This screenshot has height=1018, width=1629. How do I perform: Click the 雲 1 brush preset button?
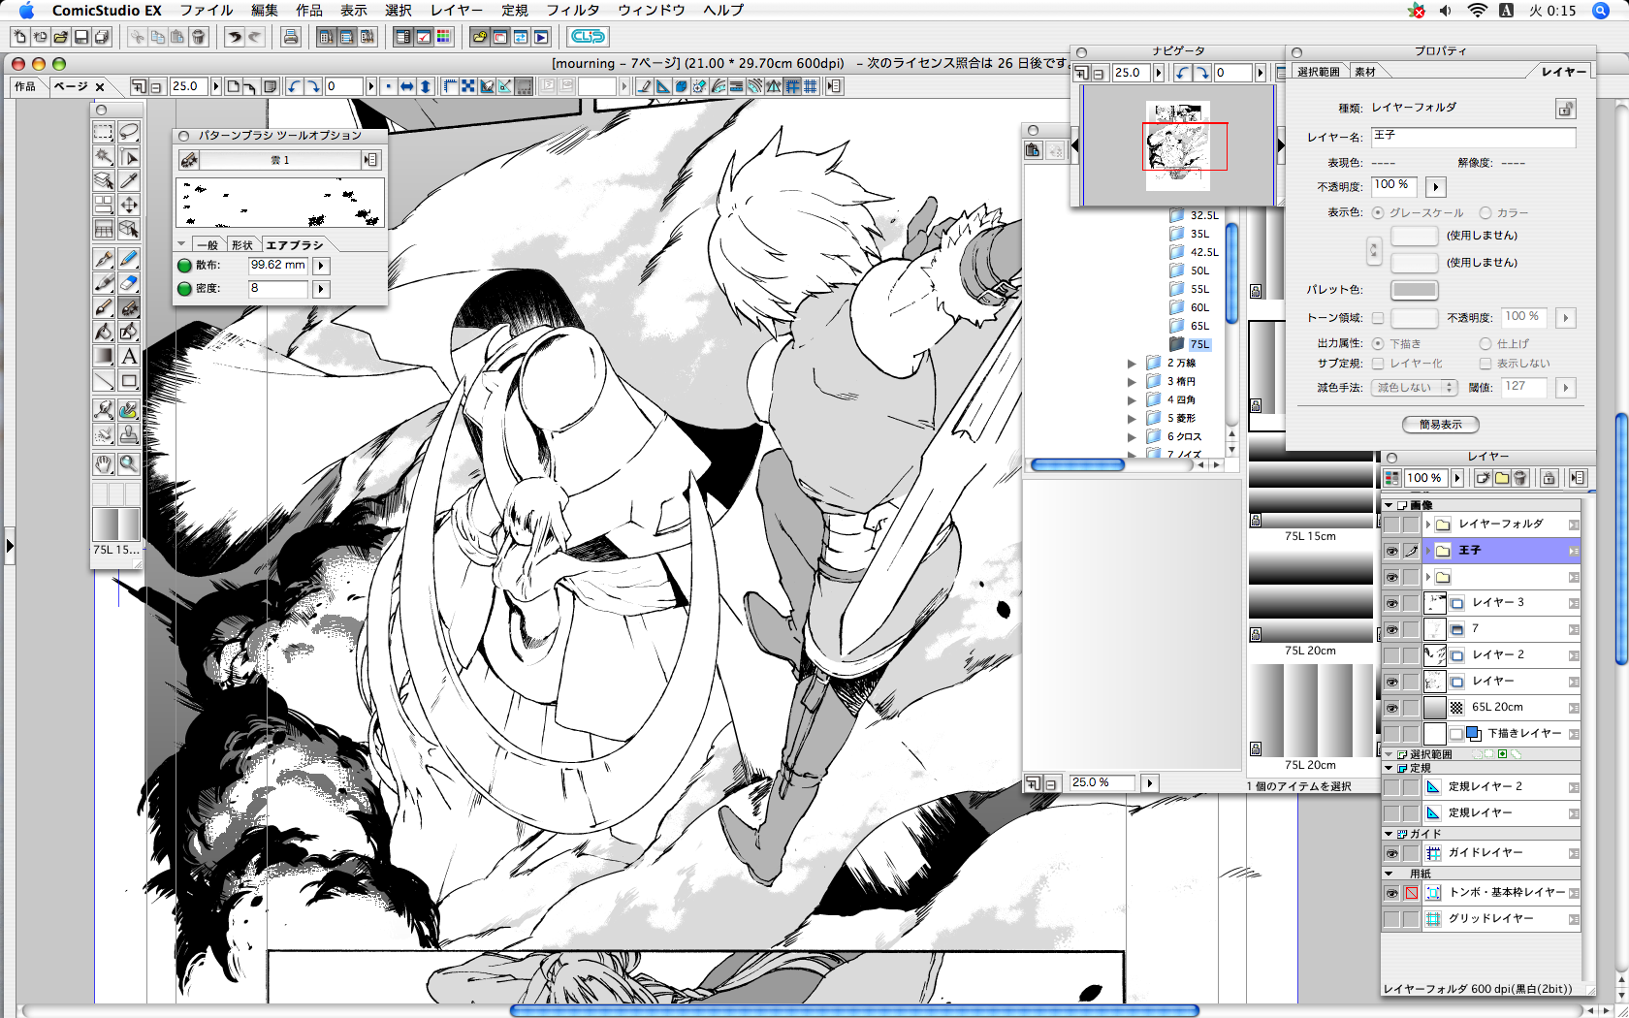280,160
